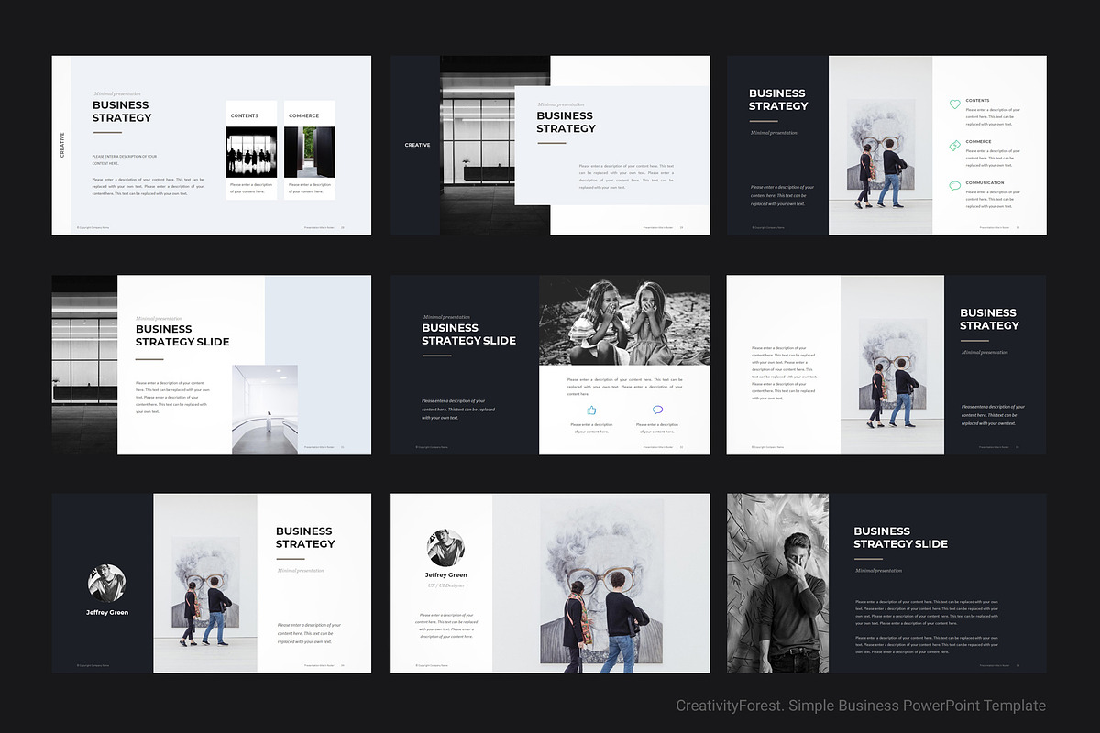Click the description text under the thumbs-up icon
Viewport: 1100px width, 733px height.
pyautogui.click(x=591, y=428)
